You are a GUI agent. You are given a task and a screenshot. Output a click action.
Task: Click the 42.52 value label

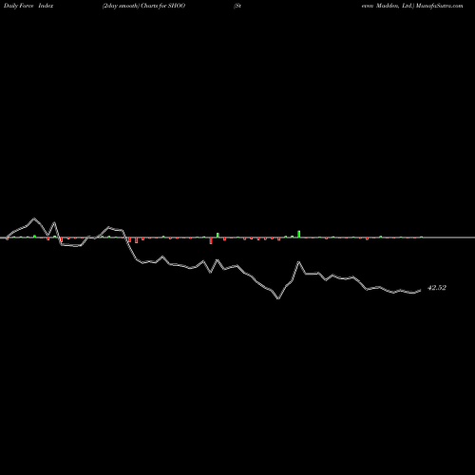point(437,288)
